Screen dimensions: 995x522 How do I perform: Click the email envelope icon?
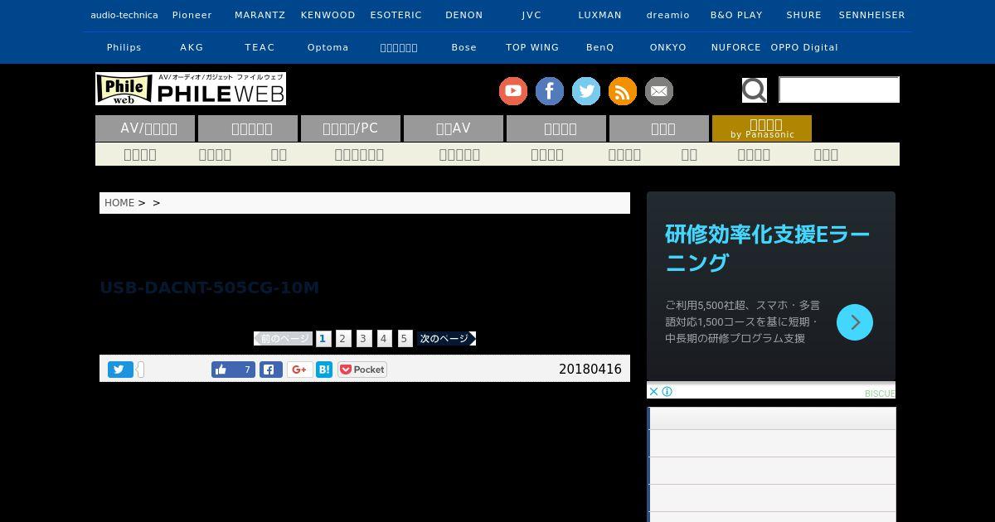coord(659,91)
